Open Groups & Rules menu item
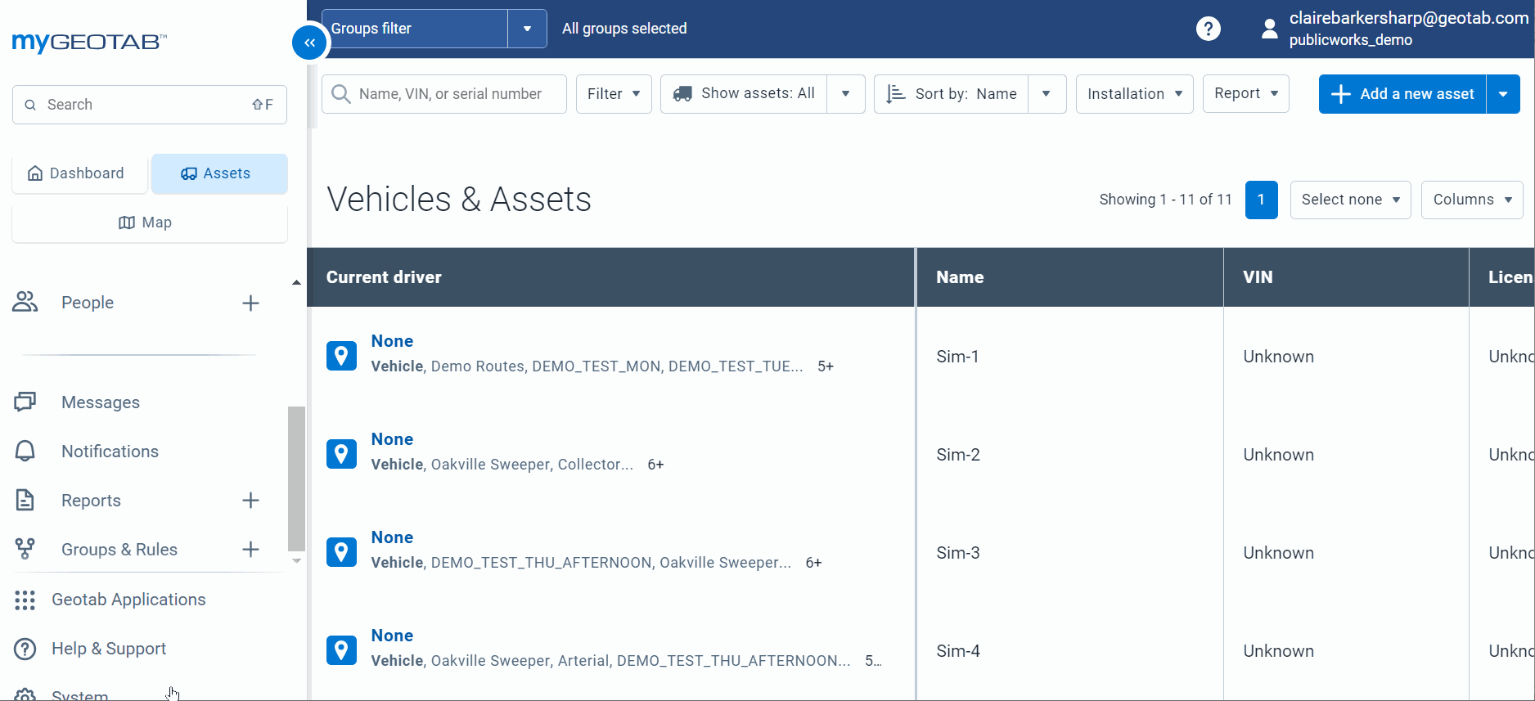Viewport: 1535px width, 701px height. coord(119,549)
